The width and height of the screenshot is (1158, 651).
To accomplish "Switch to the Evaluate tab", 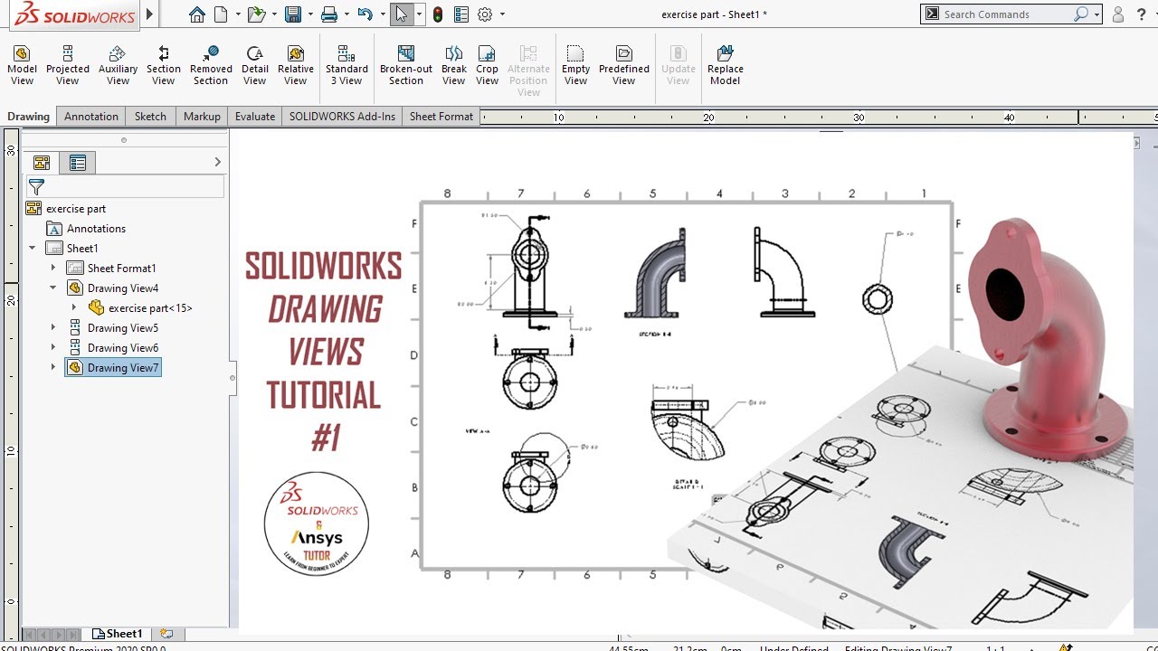I will pos(255,116).
